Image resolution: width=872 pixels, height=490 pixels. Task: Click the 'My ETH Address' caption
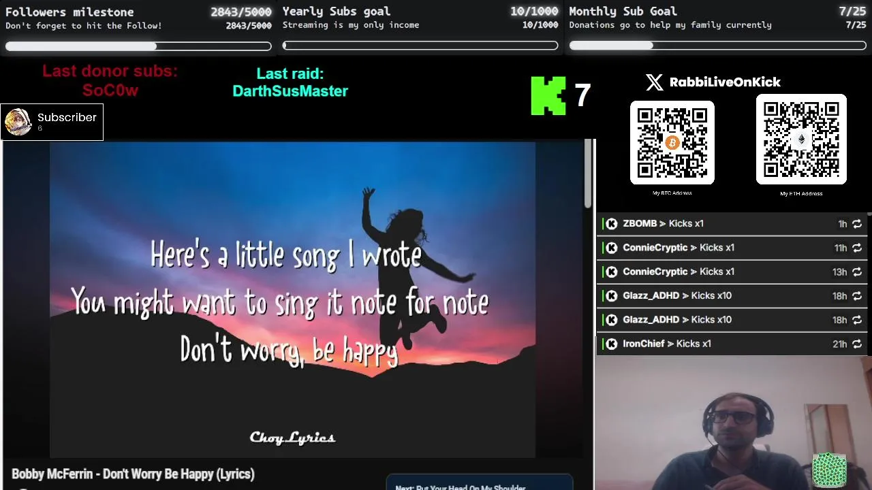(801, 194)
